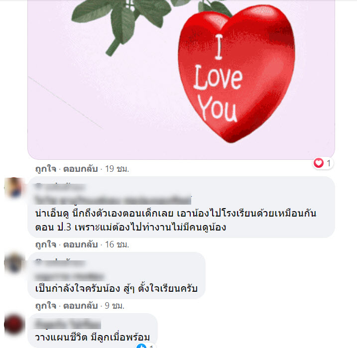Click the blue like reaction icon at bottom

[x=141, y=346]
